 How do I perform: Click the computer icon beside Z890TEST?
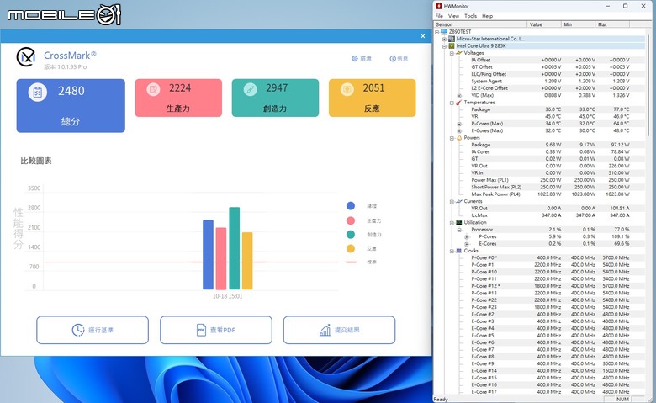[x=444, y=31]
